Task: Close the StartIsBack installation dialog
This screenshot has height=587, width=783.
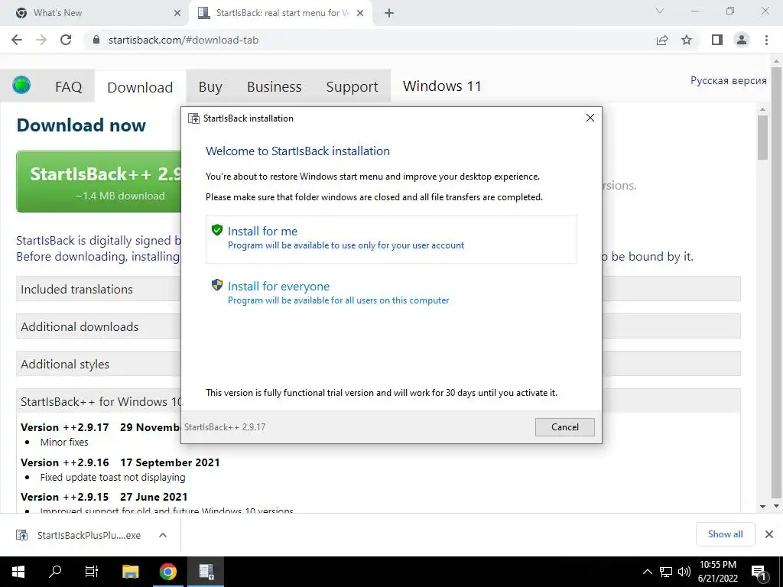Action: coord(590,118)
